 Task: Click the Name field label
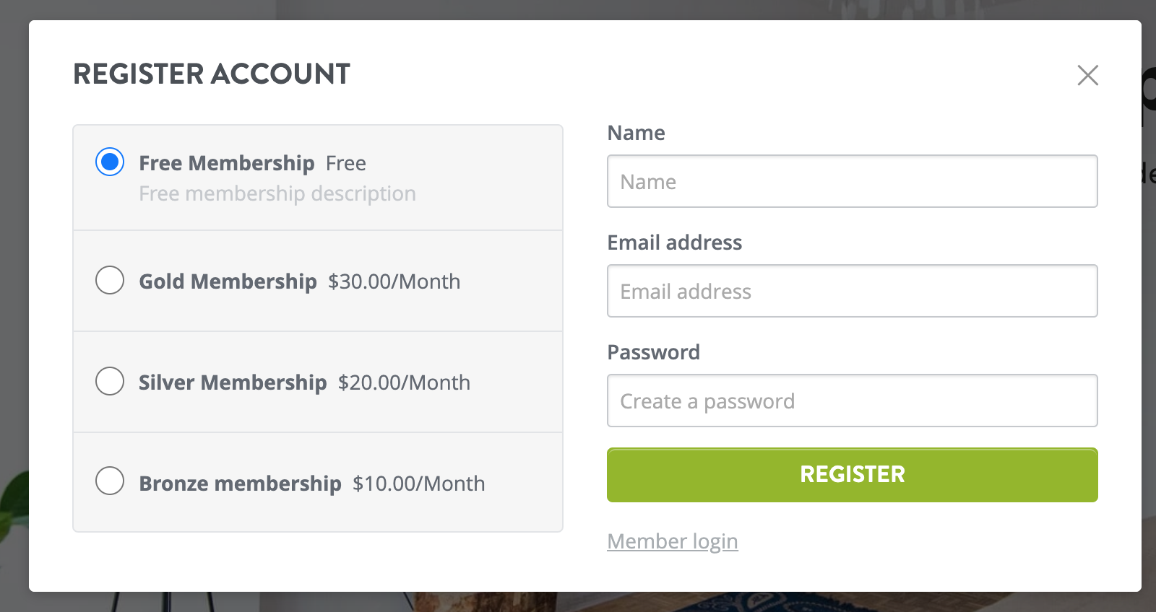pyautogui.click(x=636, y=133)
